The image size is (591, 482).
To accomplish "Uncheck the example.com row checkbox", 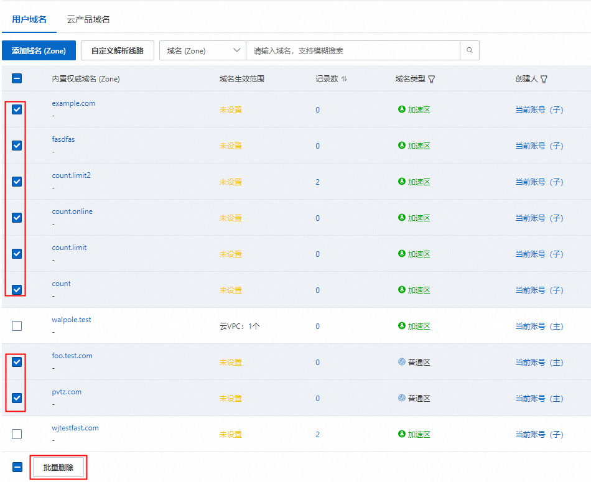I will [17, 109].
